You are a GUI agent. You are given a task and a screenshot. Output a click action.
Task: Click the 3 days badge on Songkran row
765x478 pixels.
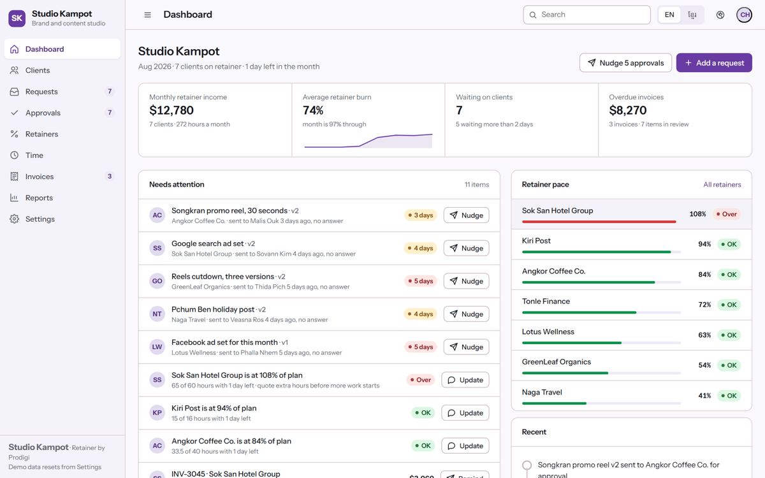point(420,215)
